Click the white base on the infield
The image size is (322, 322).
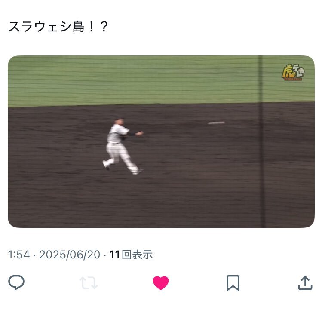[x=216, y=123]
